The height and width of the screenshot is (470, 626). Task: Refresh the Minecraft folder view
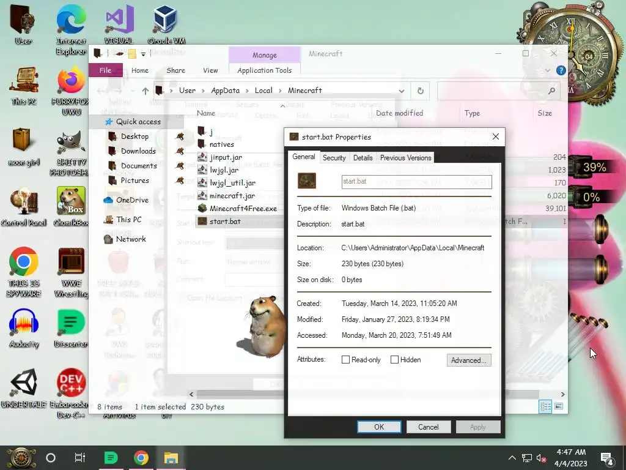point(421,91)
